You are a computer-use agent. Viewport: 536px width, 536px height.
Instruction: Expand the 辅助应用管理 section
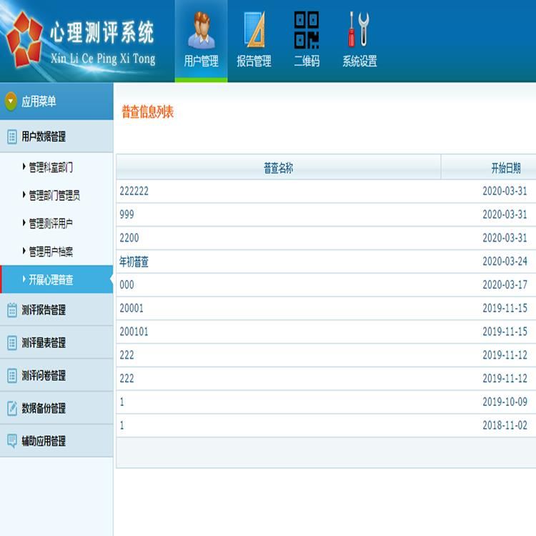click(x=56, y=441)
